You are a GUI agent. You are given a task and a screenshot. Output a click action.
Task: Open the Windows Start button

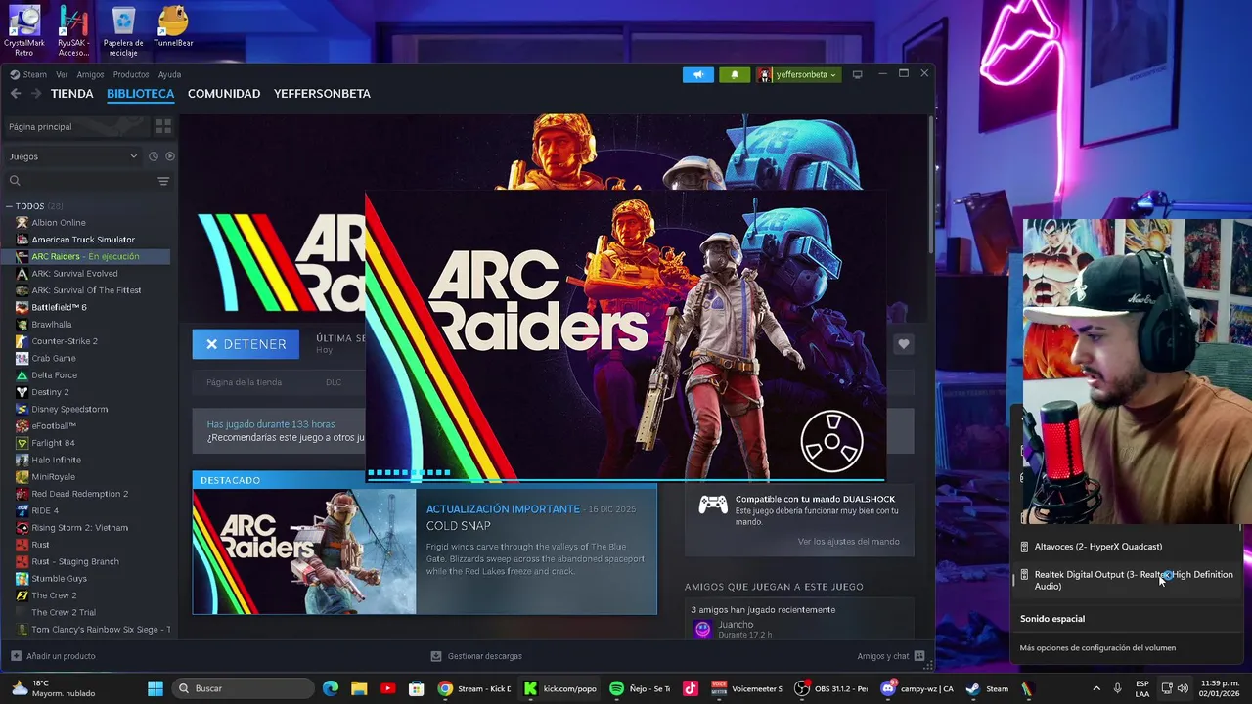pos(156,688)
